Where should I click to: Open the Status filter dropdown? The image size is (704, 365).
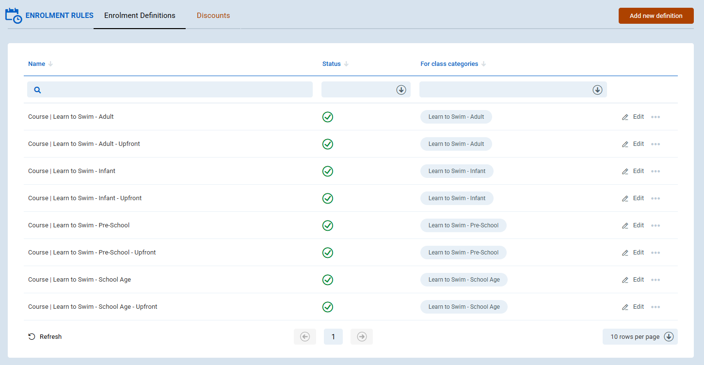pos(400,90)
